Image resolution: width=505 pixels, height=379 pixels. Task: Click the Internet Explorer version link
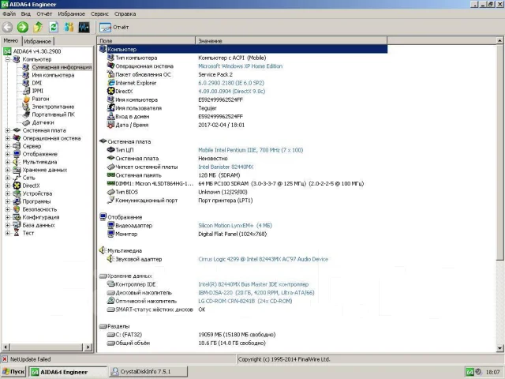[x=231, y=83]
